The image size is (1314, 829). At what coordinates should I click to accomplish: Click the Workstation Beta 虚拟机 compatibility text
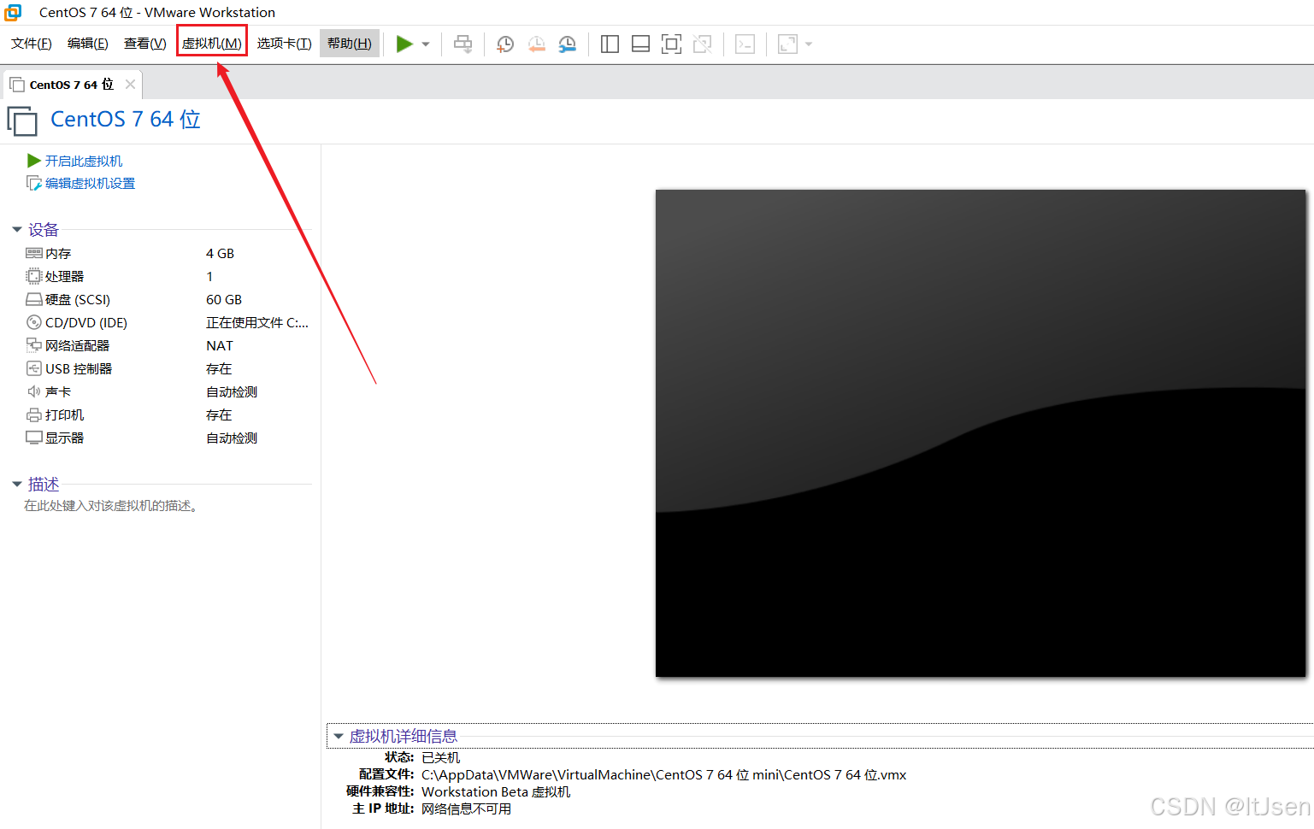tap(496, 791)
